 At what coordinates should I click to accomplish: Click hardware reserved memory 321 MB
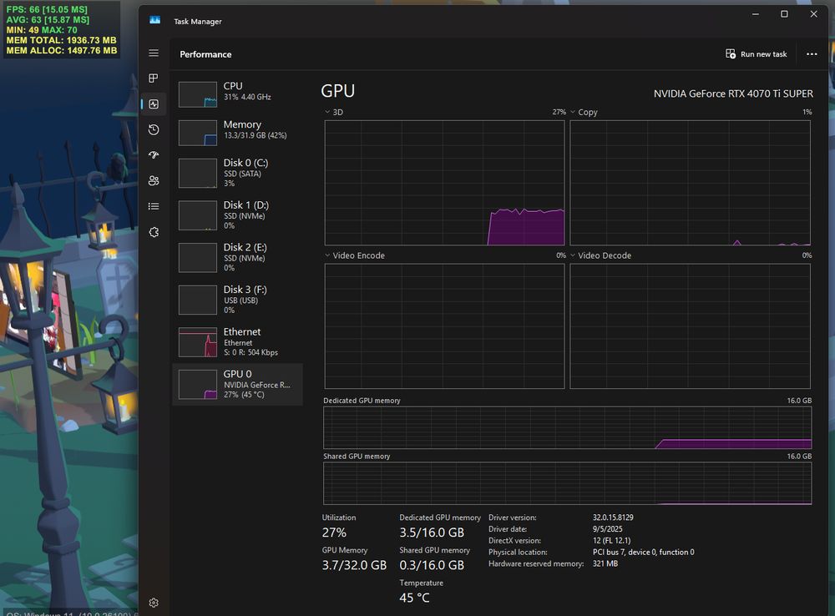coord(605,563)
